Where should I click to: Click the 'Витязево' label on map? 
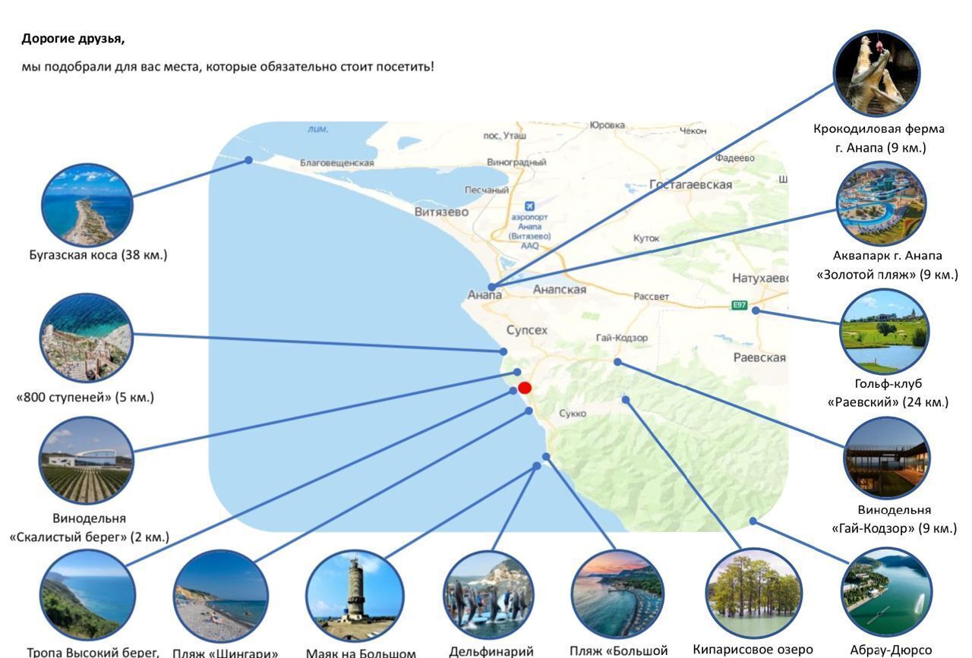441,213
